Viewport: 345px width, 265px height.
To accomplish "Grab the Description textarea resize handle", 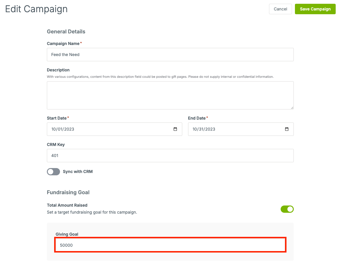I will click(292, 107).
